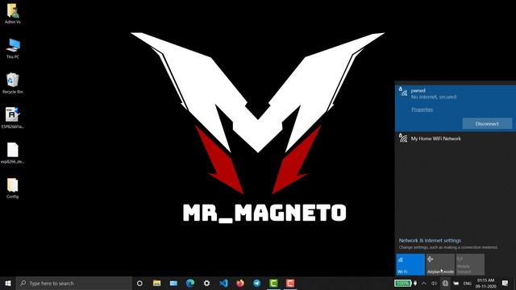
Task: Switch to red Camtasia recorder taskbar app
Action: (x=290, y=283)
